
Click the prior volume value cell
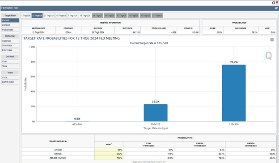tap(159, 33)
